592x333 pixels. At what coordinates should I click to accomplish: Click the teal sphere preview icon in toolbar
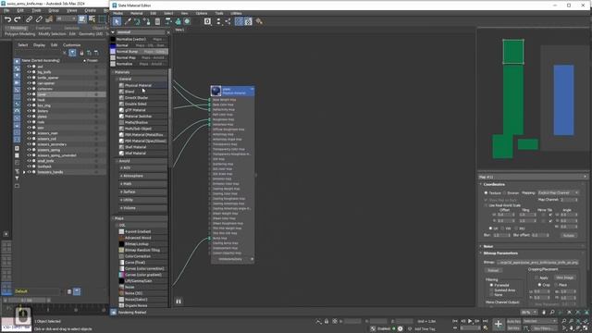pyautogui.click(x=187, y=21)
